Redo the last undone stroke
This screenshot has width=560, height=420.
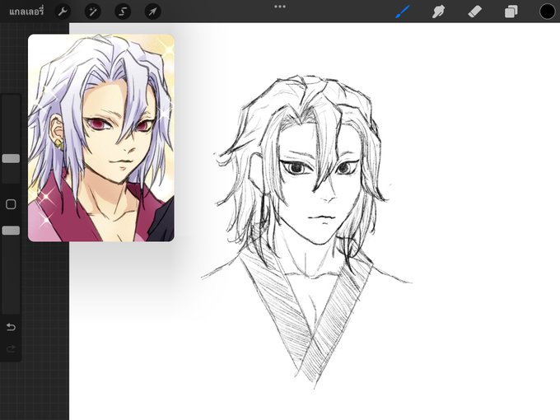pyautogui.click(x=11, y=348)
